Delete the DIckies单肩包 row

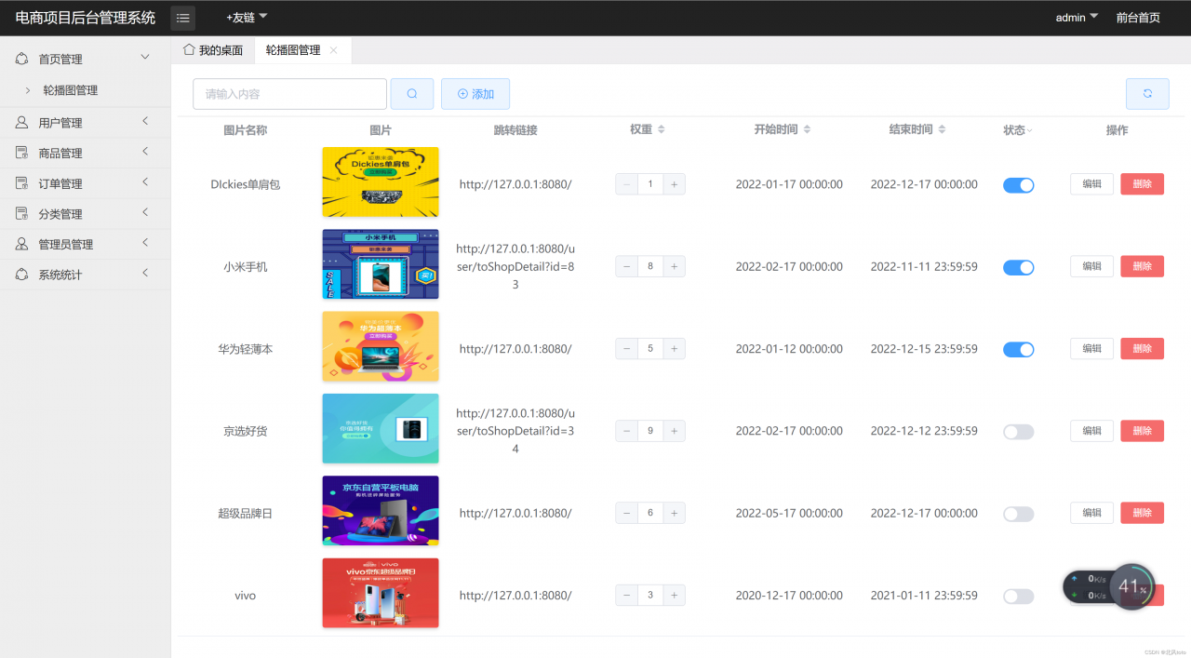(x=1142, y=184)
